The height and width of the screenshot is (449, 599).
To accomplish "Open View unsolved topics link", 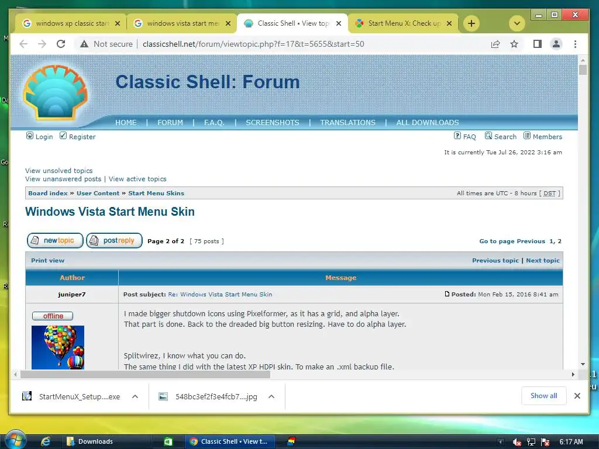I will pyautogui.click(x=59, y=171).
